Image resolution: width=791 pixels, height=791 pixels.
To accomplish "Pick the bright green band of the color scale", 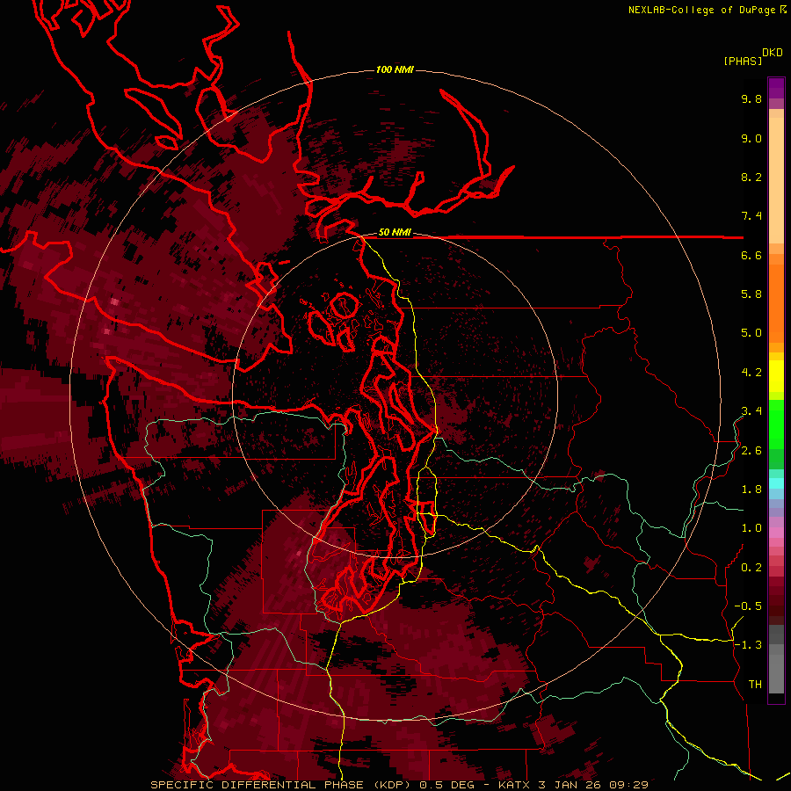I will pyautogui.click(x=776, y=425).
